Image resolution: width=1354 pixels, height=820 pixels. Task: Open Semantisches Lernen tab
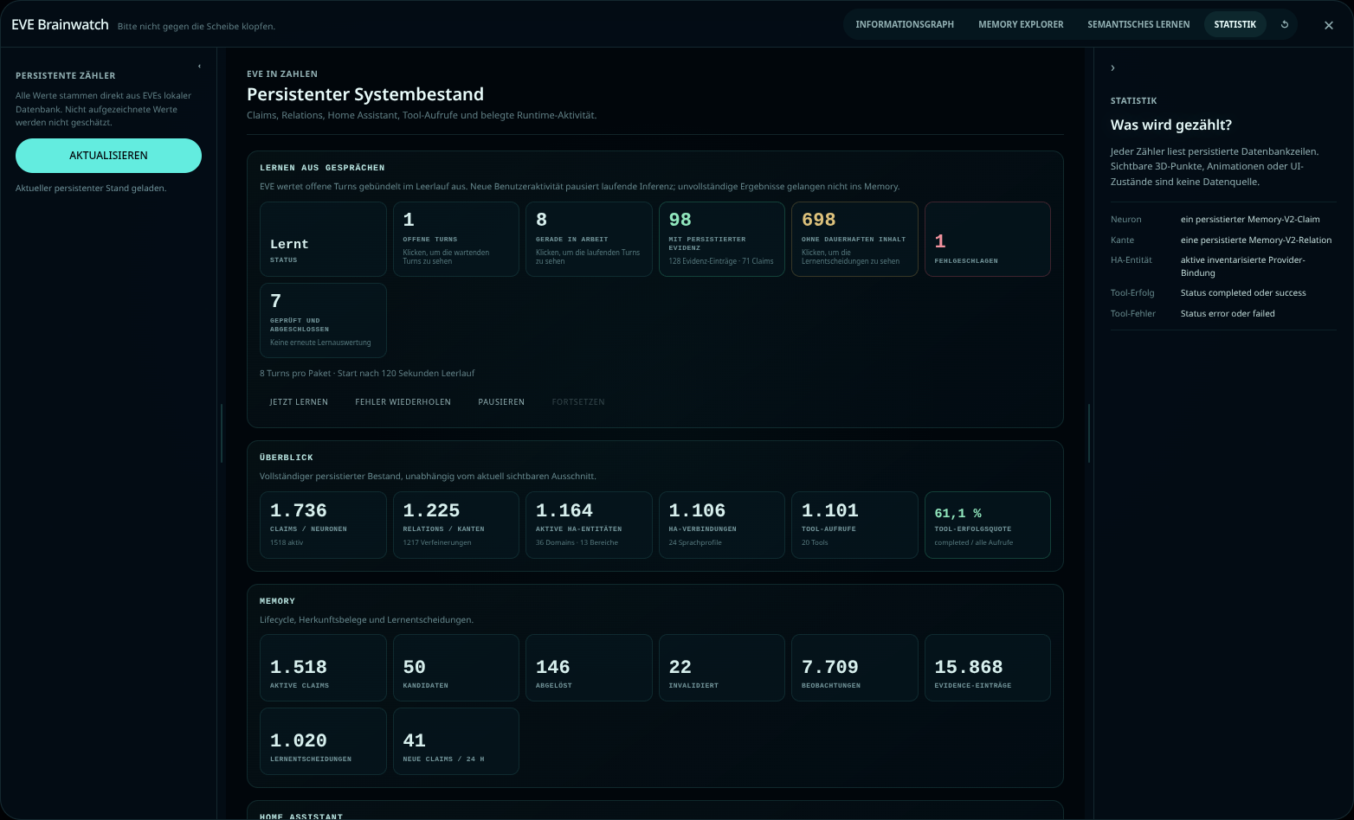[x=1138, y=24]
